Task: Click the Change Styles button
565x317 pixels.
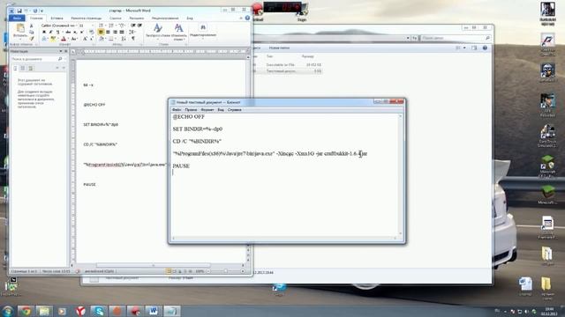Action: (x=178, y=31)
